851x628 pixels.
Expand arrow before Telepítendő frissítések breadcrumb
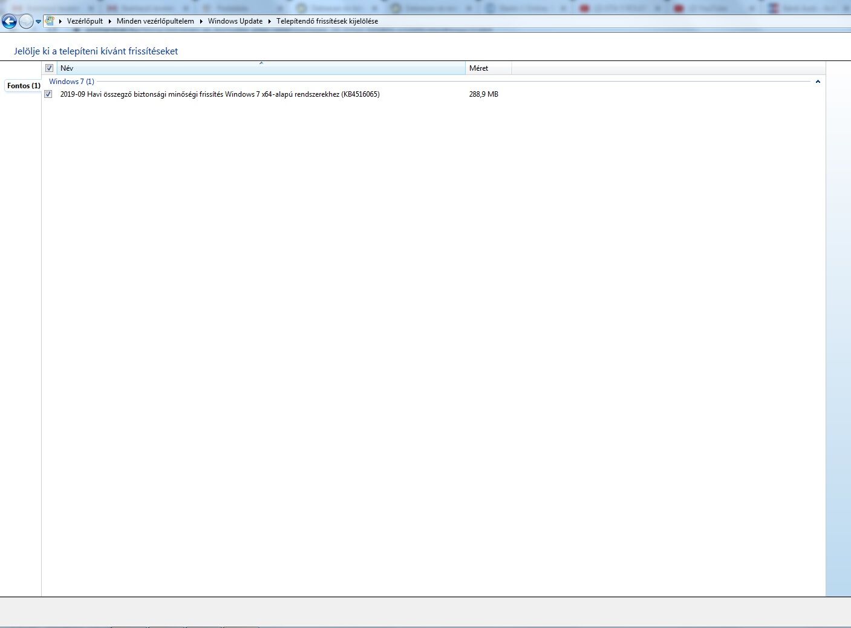click(270, 21)
